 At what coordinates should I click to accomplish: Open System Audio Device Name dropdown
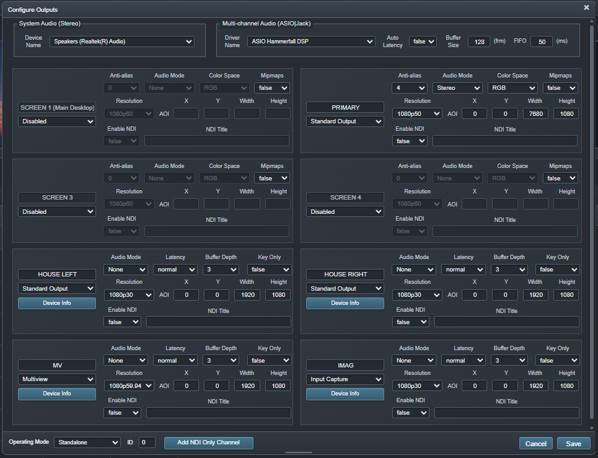click(x=122, y=41)
